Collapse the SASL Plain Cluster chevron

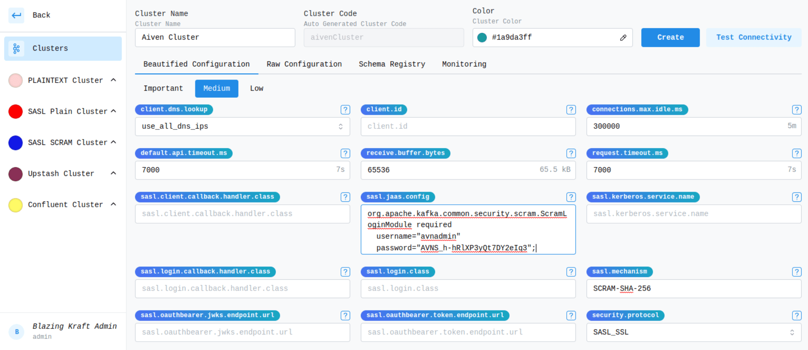pyautogui.click(x=113, y=111)
